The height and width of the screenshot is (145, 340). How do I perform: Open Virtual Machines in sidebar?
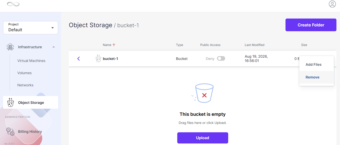click(31, 61)
